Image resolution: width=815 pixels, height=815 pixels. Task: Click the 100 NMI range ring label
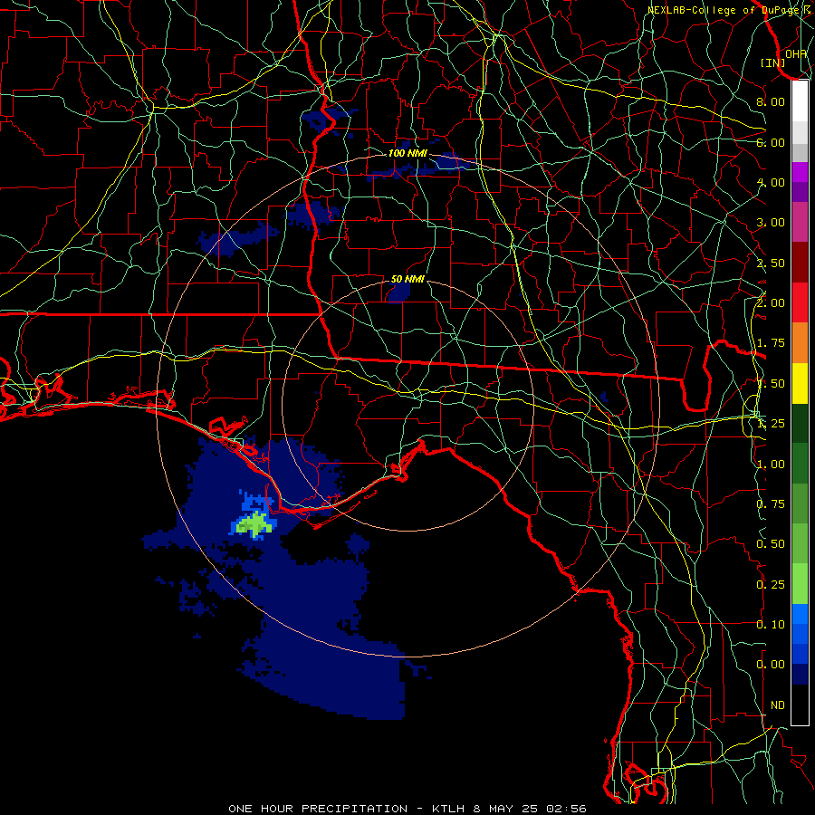click(x=407, y=153)
